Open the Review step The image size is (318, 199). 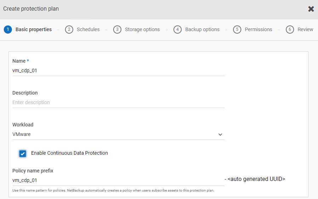point(305,29)
